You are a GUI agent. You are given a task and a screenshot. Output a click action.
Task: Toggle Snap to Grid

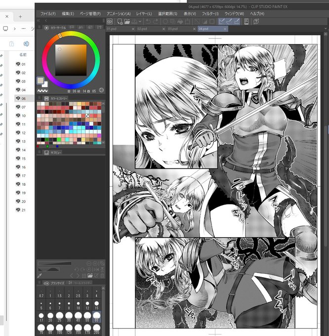[x=237, y=21]
